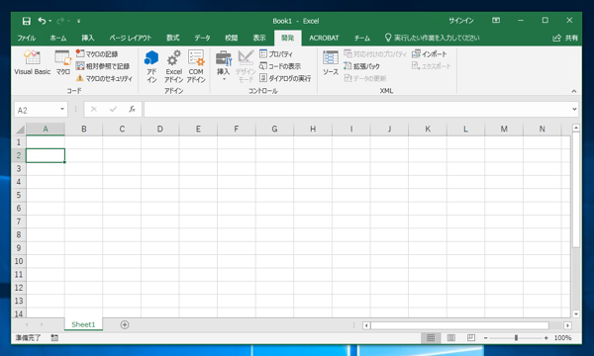Screen dimensions: 594x356
Task: Start マクロの記録 macro recording
Action: 97,54
